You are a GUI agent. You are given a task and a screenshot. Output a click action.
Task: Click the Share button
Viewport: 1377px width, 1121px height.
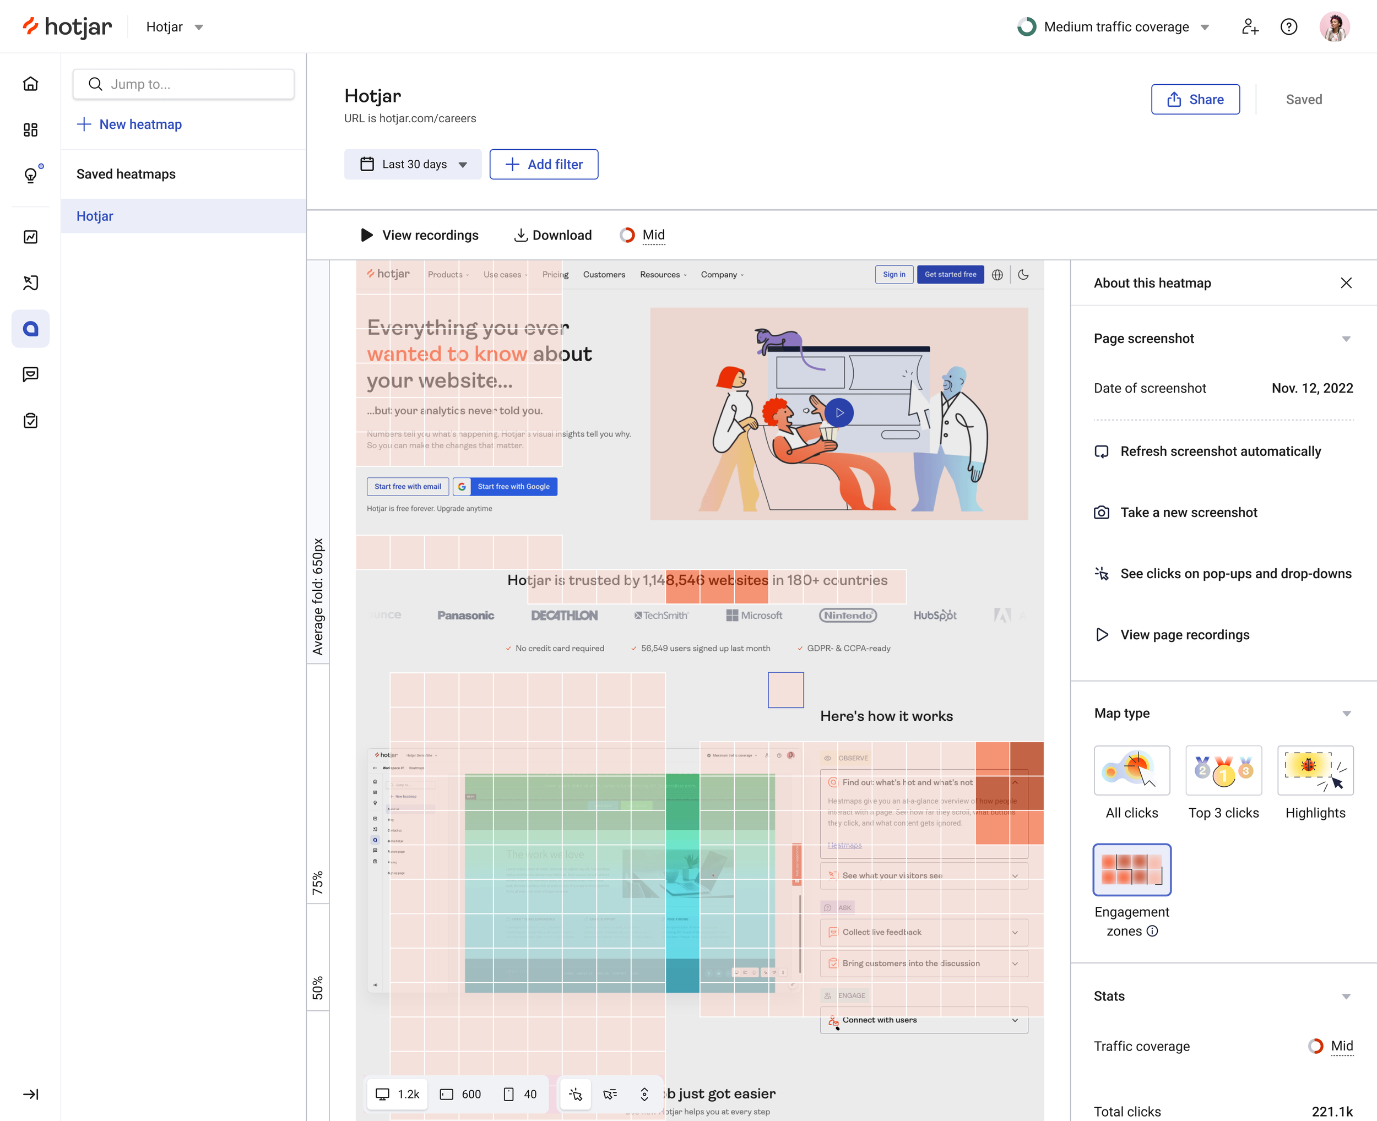click(x=1195, y=100)
